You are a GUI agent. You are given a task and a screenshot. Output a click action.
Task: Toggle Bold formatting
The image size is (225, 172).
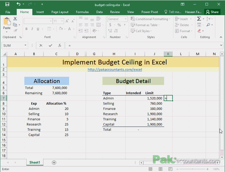[x=26, y=29]
